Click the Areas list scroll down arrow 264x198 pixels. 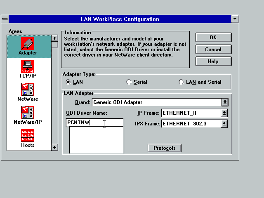[54, 148]
